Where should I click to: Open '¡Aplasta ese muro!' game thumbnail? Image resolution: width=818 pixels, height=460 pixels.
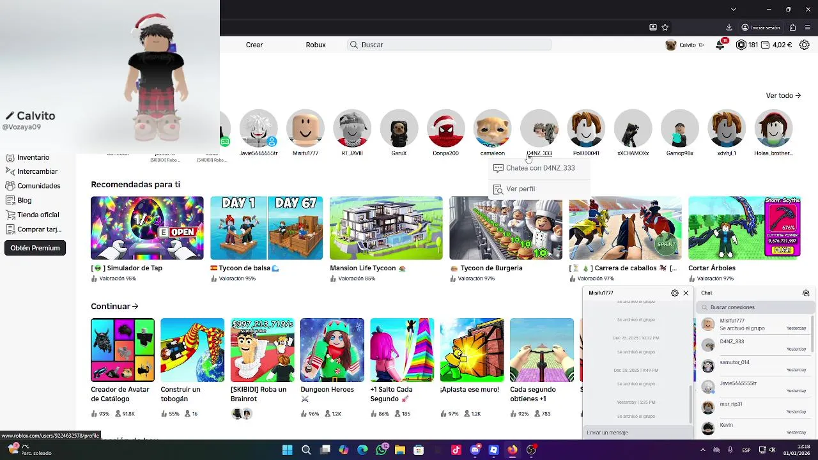click(472, 350)
